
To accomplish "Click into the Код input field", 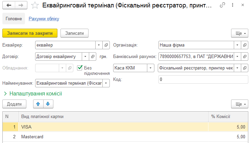I will pyautogui.click(x=203, y=79).
